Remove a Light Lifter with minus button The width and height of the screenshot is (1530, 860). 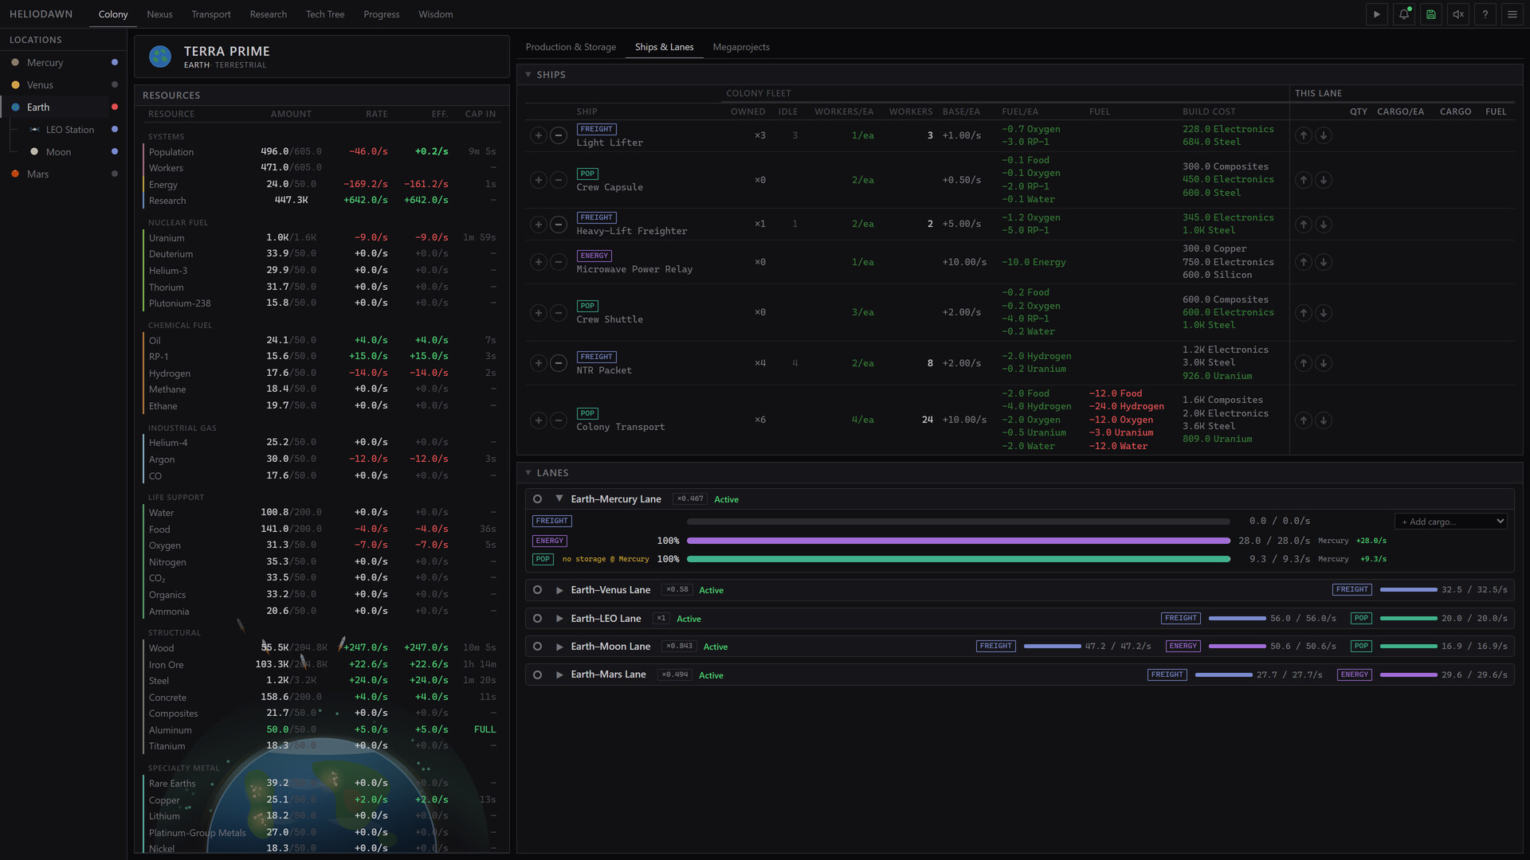[x=559, y=135]
